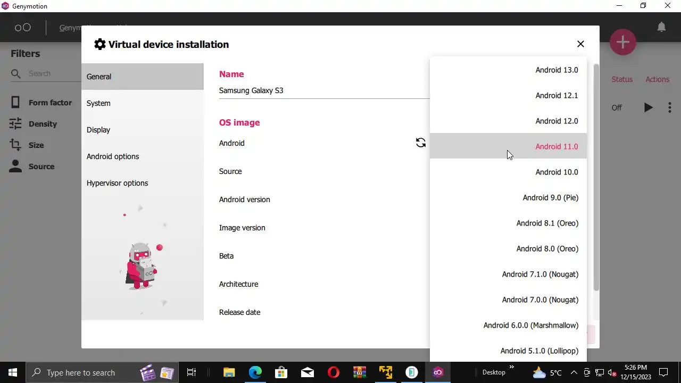Expand the Form factor filter
The image size is (681, 383).
click(41, 103)
